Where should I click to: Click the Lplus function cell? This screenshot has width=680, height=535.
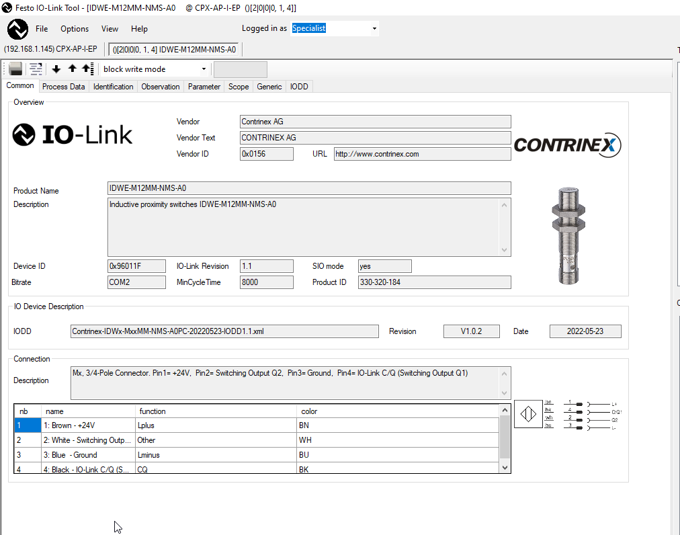216,425
